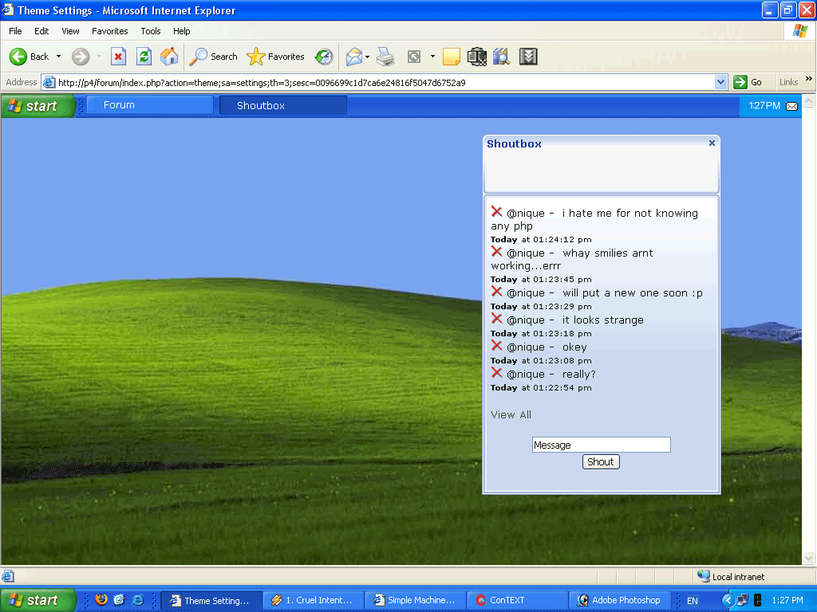Print the page with the printer icon

(385, 57)
